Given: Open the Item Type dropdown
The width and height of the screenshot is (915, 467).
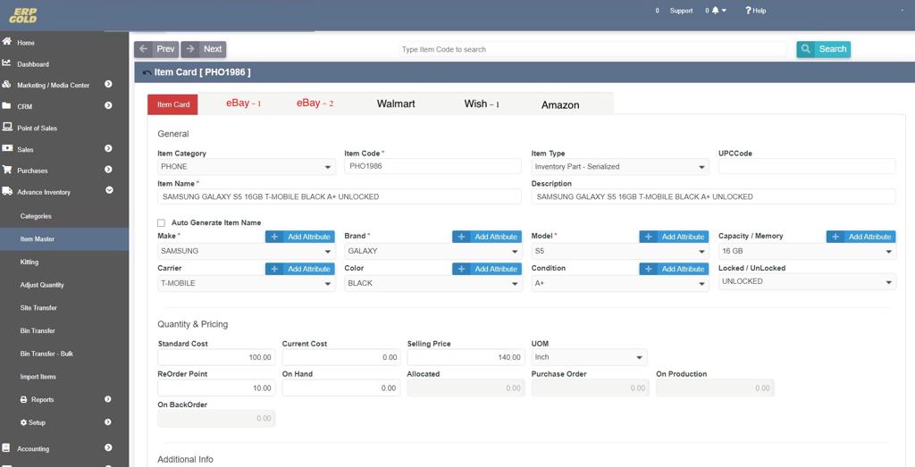Looking at the screenshot, I should pos(620,167).
